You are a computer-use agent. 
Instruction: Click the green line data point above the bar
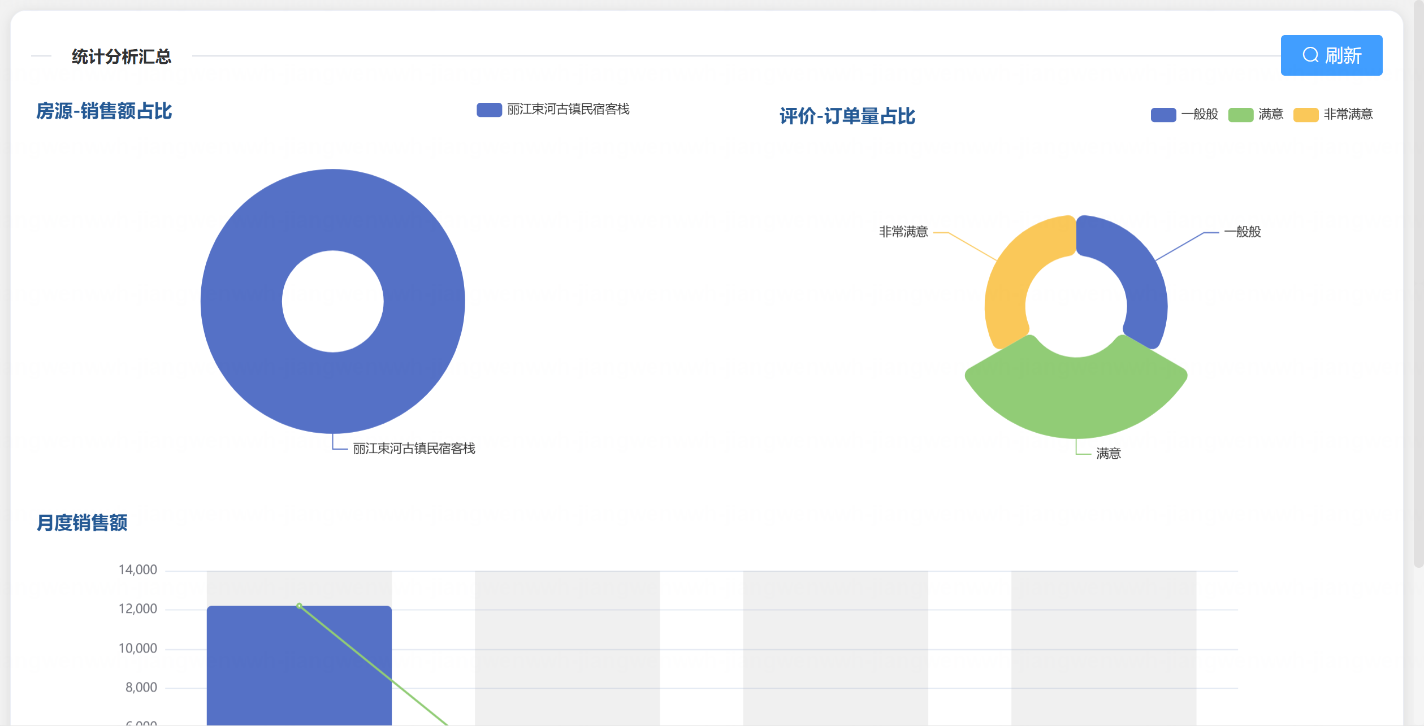tap(299, 606)
